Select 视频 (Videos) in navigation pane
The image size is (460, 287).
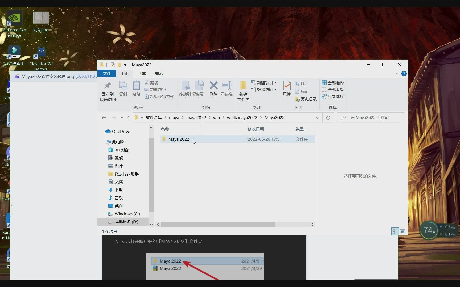pyautogui.click(x=116, y=158)
